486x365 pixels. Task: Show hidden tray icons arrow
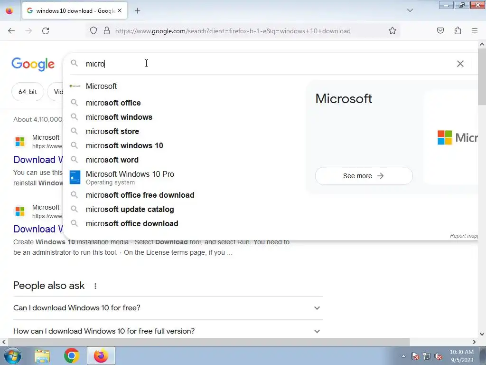403,356
